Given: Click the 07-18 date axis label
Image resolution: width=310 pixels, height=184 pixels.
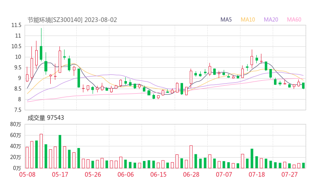Looking at the screenshot, I should click(257, 174).
